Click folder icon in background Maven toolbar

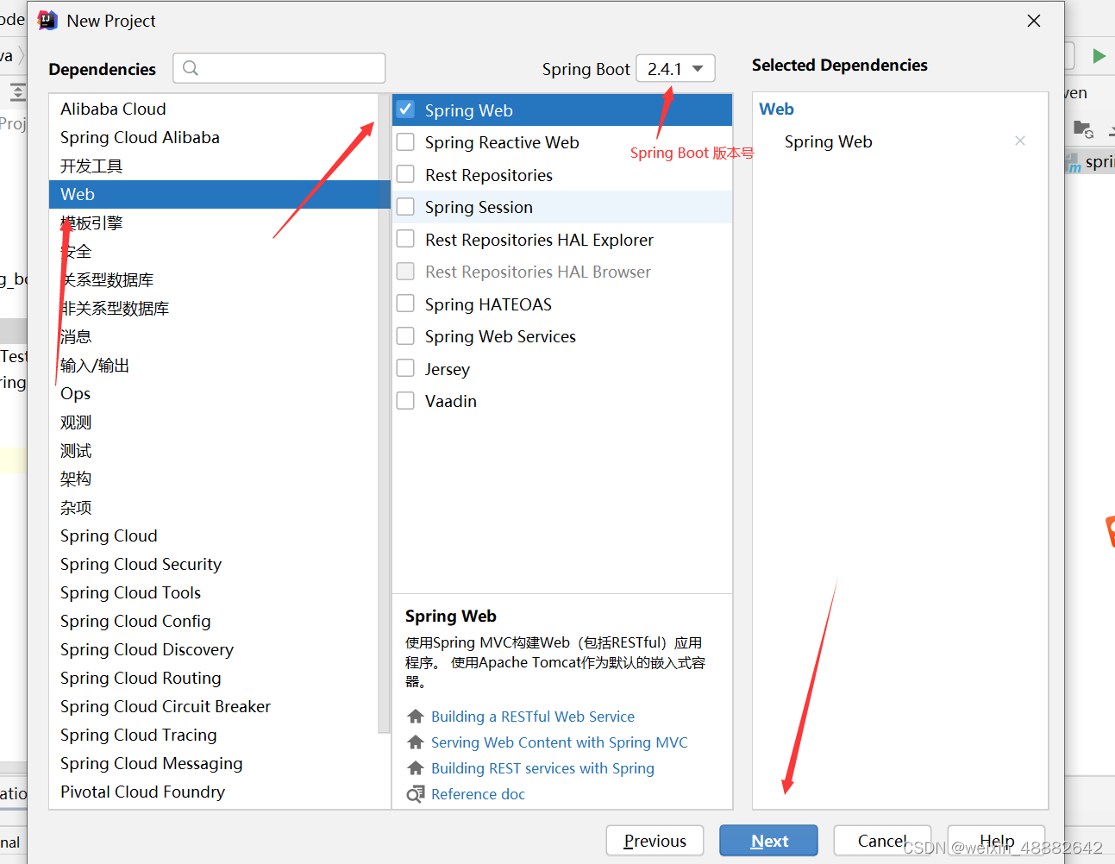tap(1083, 129)
